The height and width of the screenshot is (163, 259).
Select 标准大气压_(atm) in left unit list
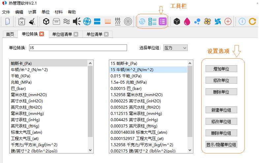click(x=49, y=132)
